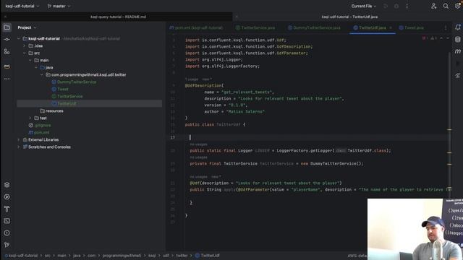The image size is (463, 260).
Task: Collapse the com.programmingwithmati package
Action: pos(42,75)
